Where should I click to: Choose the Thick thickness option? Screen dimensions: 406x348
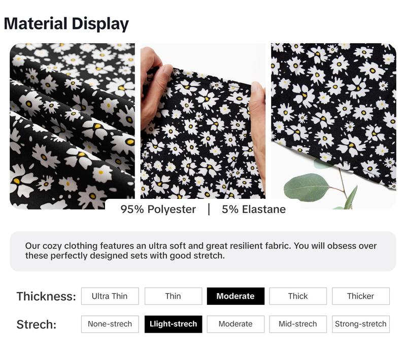(298, 296)
